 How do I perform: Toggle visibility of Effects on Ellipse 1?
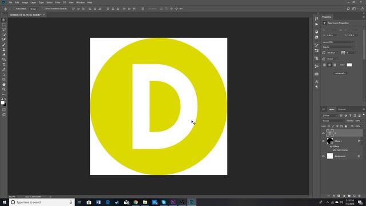[331, 146]
